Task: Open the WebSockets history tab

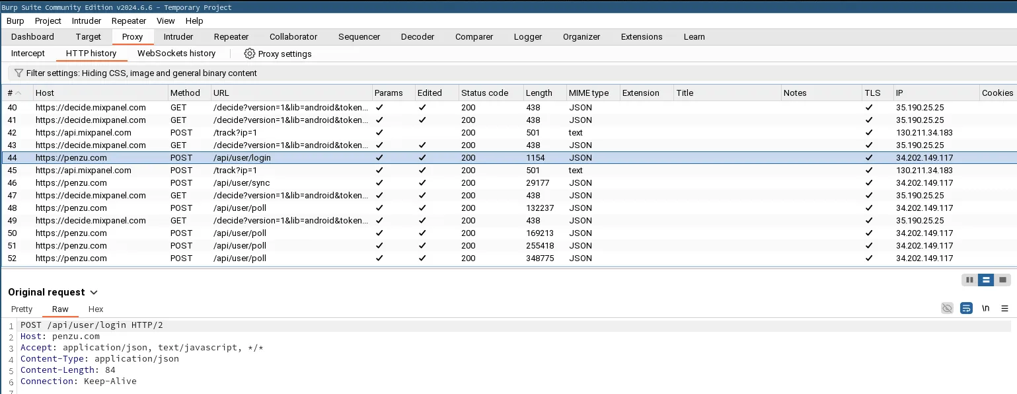Action: [x=176, y=54]
